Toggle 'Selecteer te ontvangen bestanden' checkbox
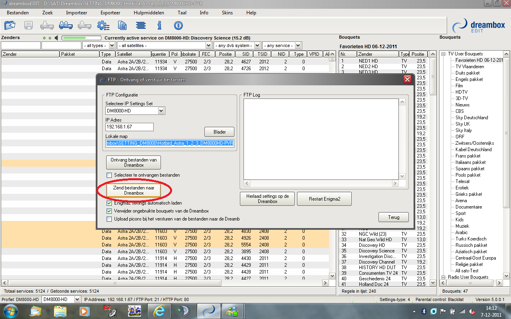The image size is (511, 319). point(109,175)
